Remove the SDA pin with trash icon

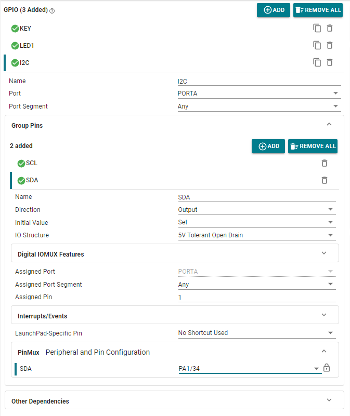[325, 180]
